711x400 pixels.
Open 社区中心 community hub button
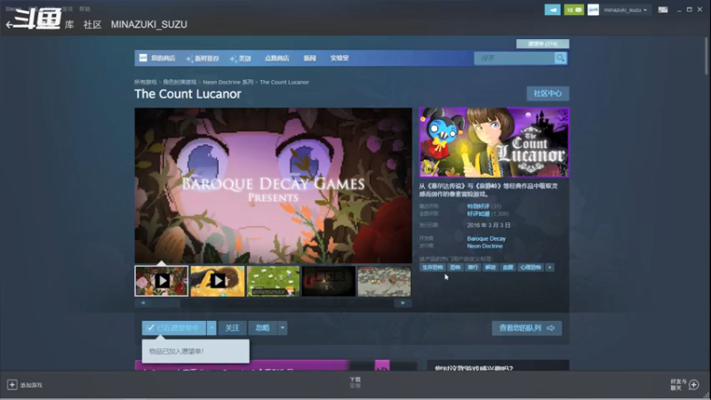pos(547,93)
